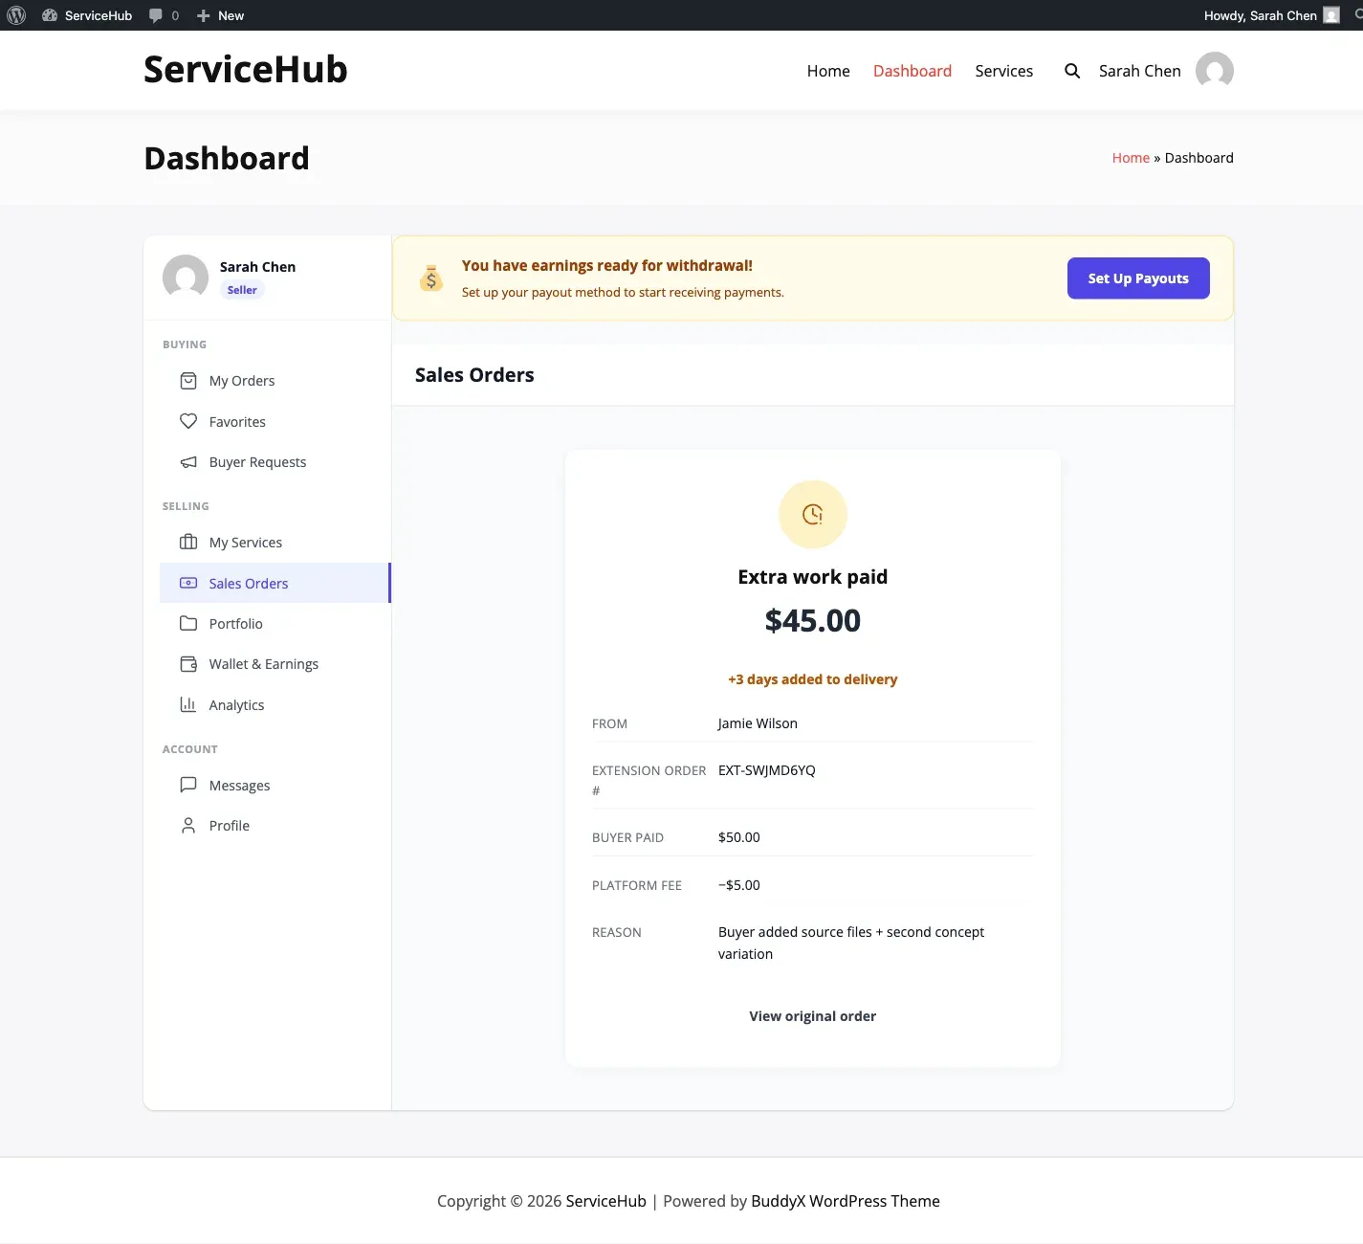Click the My Services briefcase icon
The image size is (1363, 1244).
(188, 543)
